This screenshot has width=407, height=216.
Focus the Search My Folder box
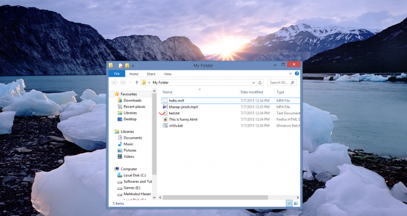282,82
